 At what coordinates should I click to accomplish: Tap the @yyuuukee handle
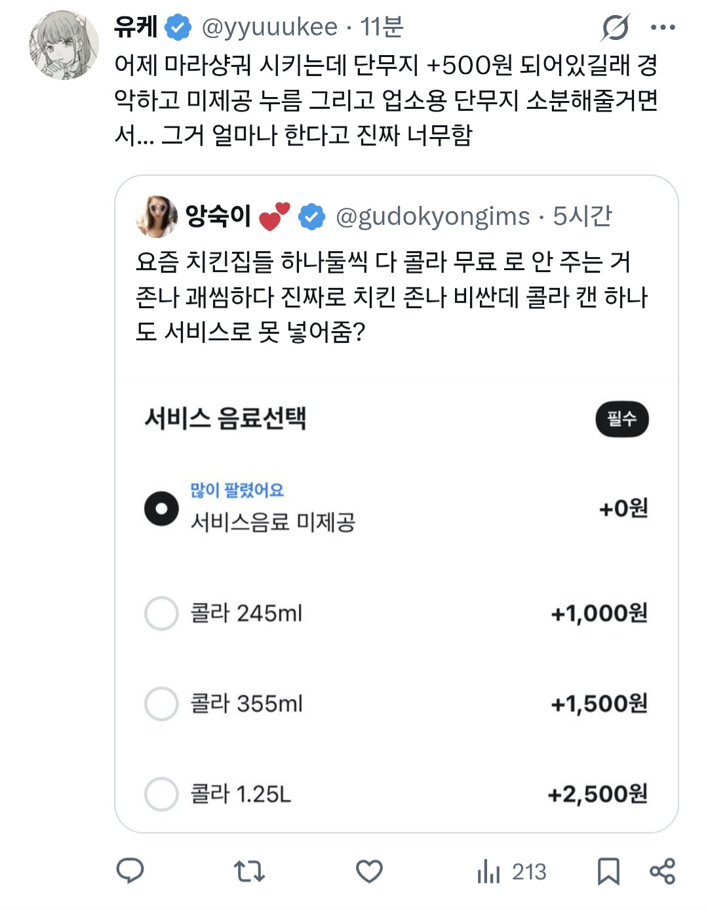tap(269, 28)
